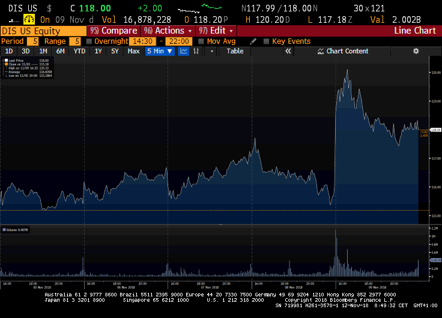This screenshot has height=318, width=442.
Task: Click the 07 Nov 2018 date axis label
Action: [210, 287]
